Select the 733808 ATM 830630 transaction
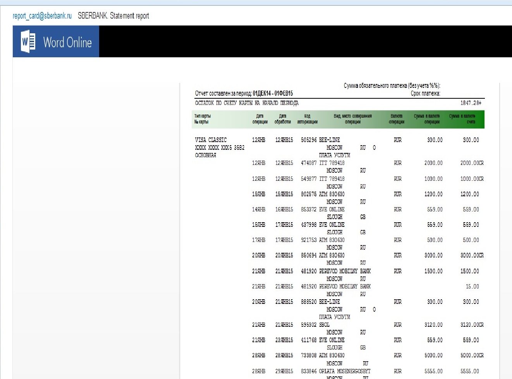Image resolution: width=512 pixels, height=379 pixels. click(x=323, y=355)
